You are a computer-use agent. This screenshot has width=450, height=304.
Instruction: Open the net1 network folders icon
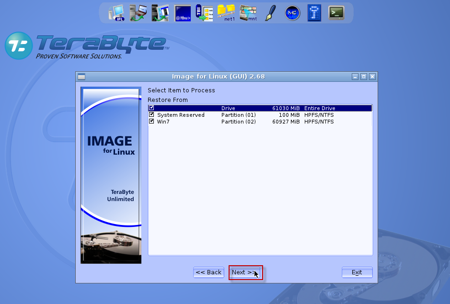click(226, 13)
